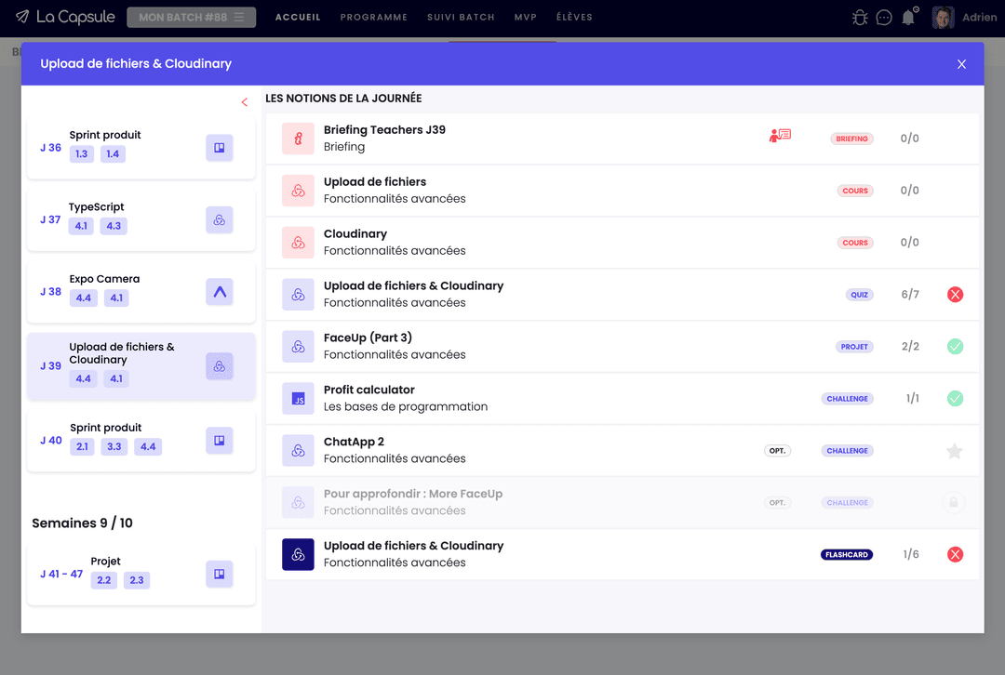
Task: Click the quiz row React icon
Action: tap(298, 295)
